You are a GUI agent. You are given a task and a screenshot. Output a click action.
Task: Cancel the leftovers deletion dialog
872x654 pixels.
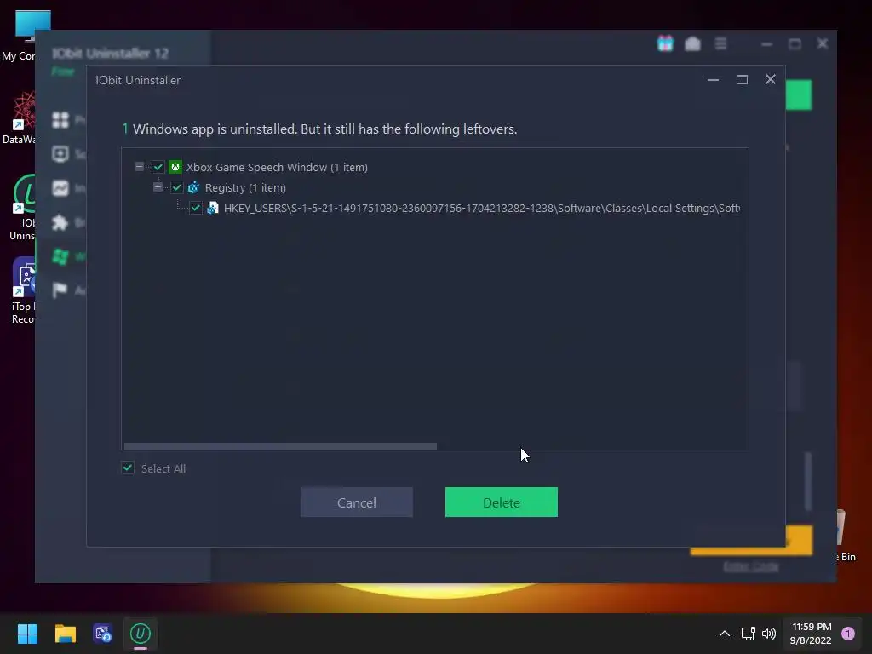(x=357, y=502)
